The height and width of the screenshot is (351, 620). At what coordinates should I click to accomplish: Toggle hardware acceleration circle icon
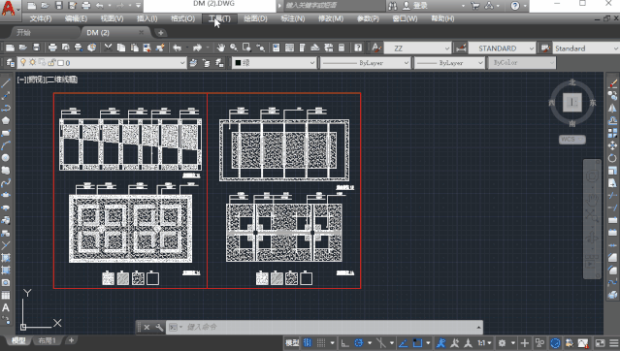coord(555,342)
